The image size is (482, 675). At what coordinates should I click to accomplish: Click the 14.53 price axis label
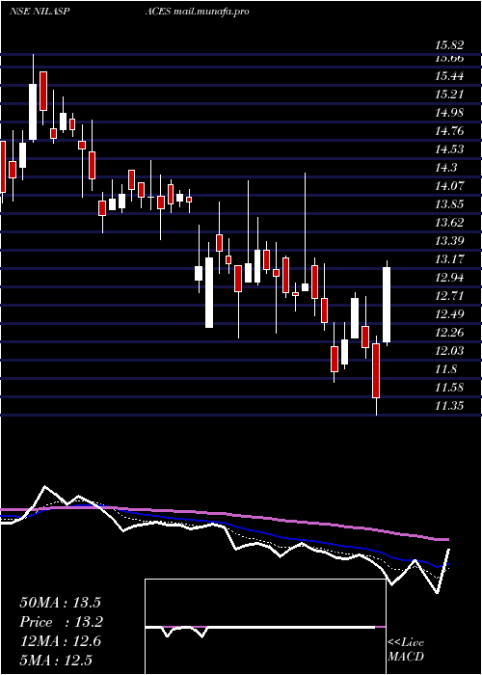(x=449, y=149)
